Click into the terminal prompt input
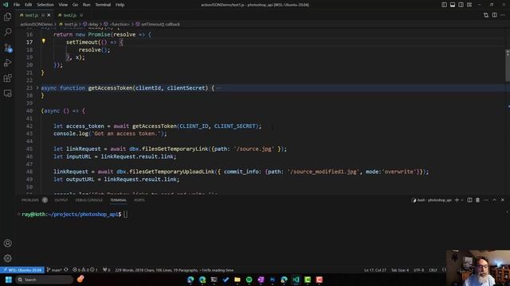510x286 pixels. pos(126,214)
